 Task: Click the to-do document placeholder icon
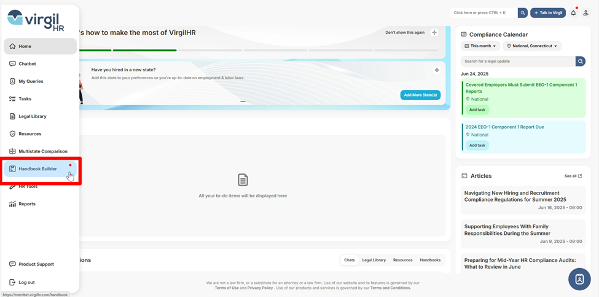pos(243,180)
